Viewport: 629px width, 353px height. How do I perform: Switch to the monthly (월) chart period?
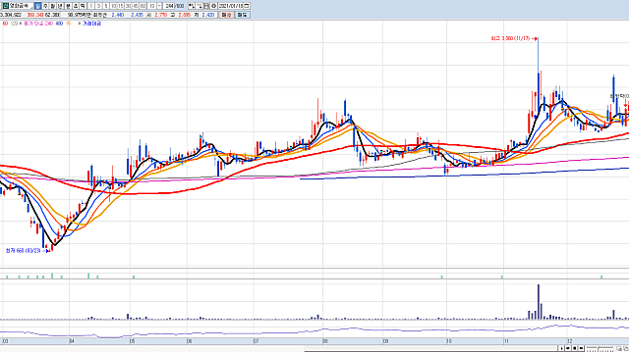pos(52,6)
